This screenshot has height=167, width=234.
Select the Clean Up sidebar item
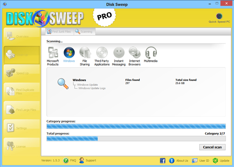coord(22,55)
